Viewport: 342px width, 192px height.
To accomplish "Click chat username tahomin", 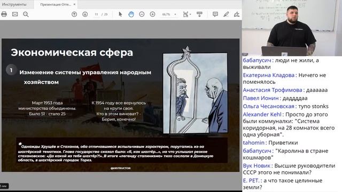I will click(253, 143).
